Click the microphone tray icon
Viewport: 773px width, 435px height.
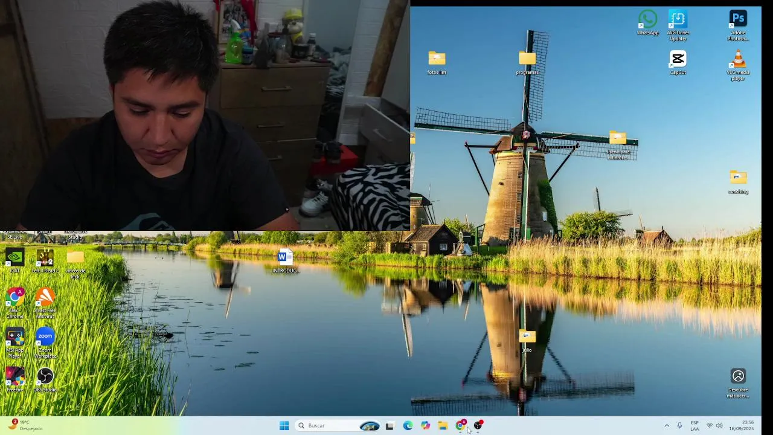(x=679, y=425)
